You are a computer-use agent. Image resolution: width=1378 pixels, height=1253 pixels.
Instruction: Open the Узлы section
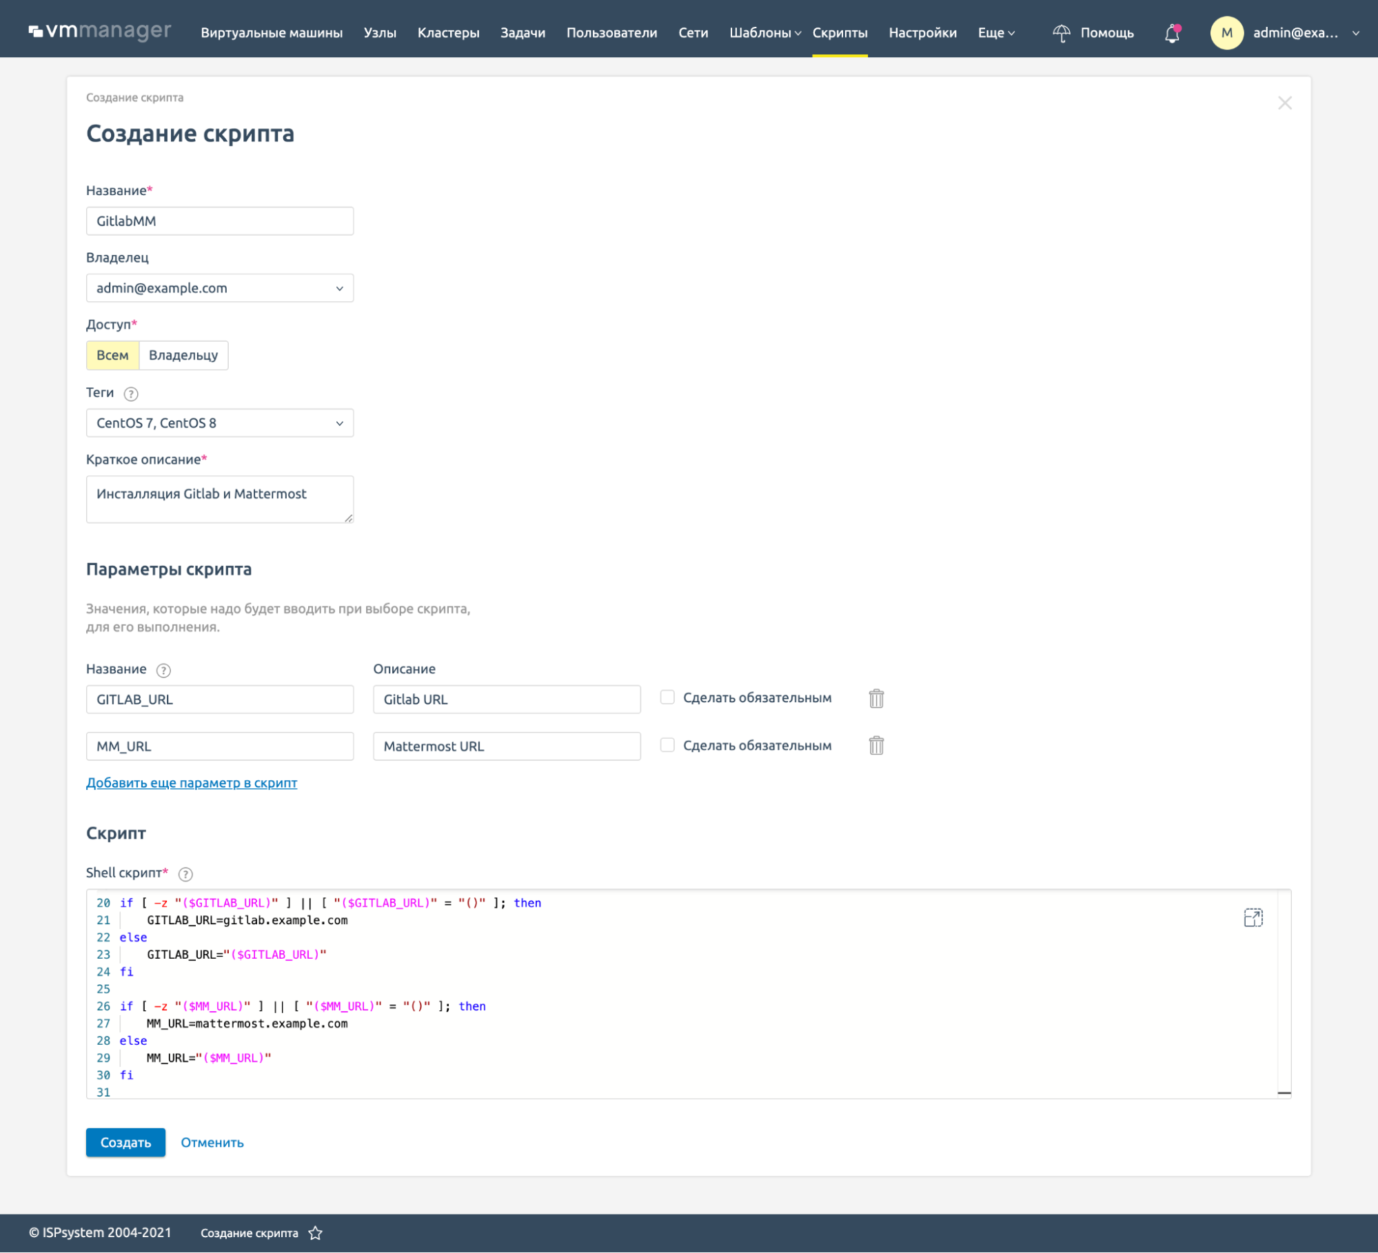380,33
